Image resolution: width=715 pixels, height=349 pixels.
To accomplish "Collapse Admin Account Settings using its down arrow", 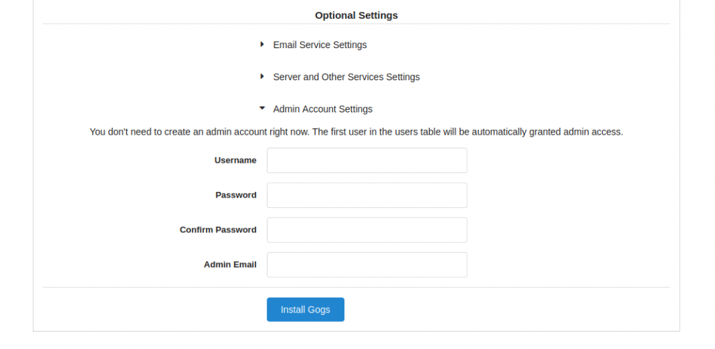I will tap(263, 108).
